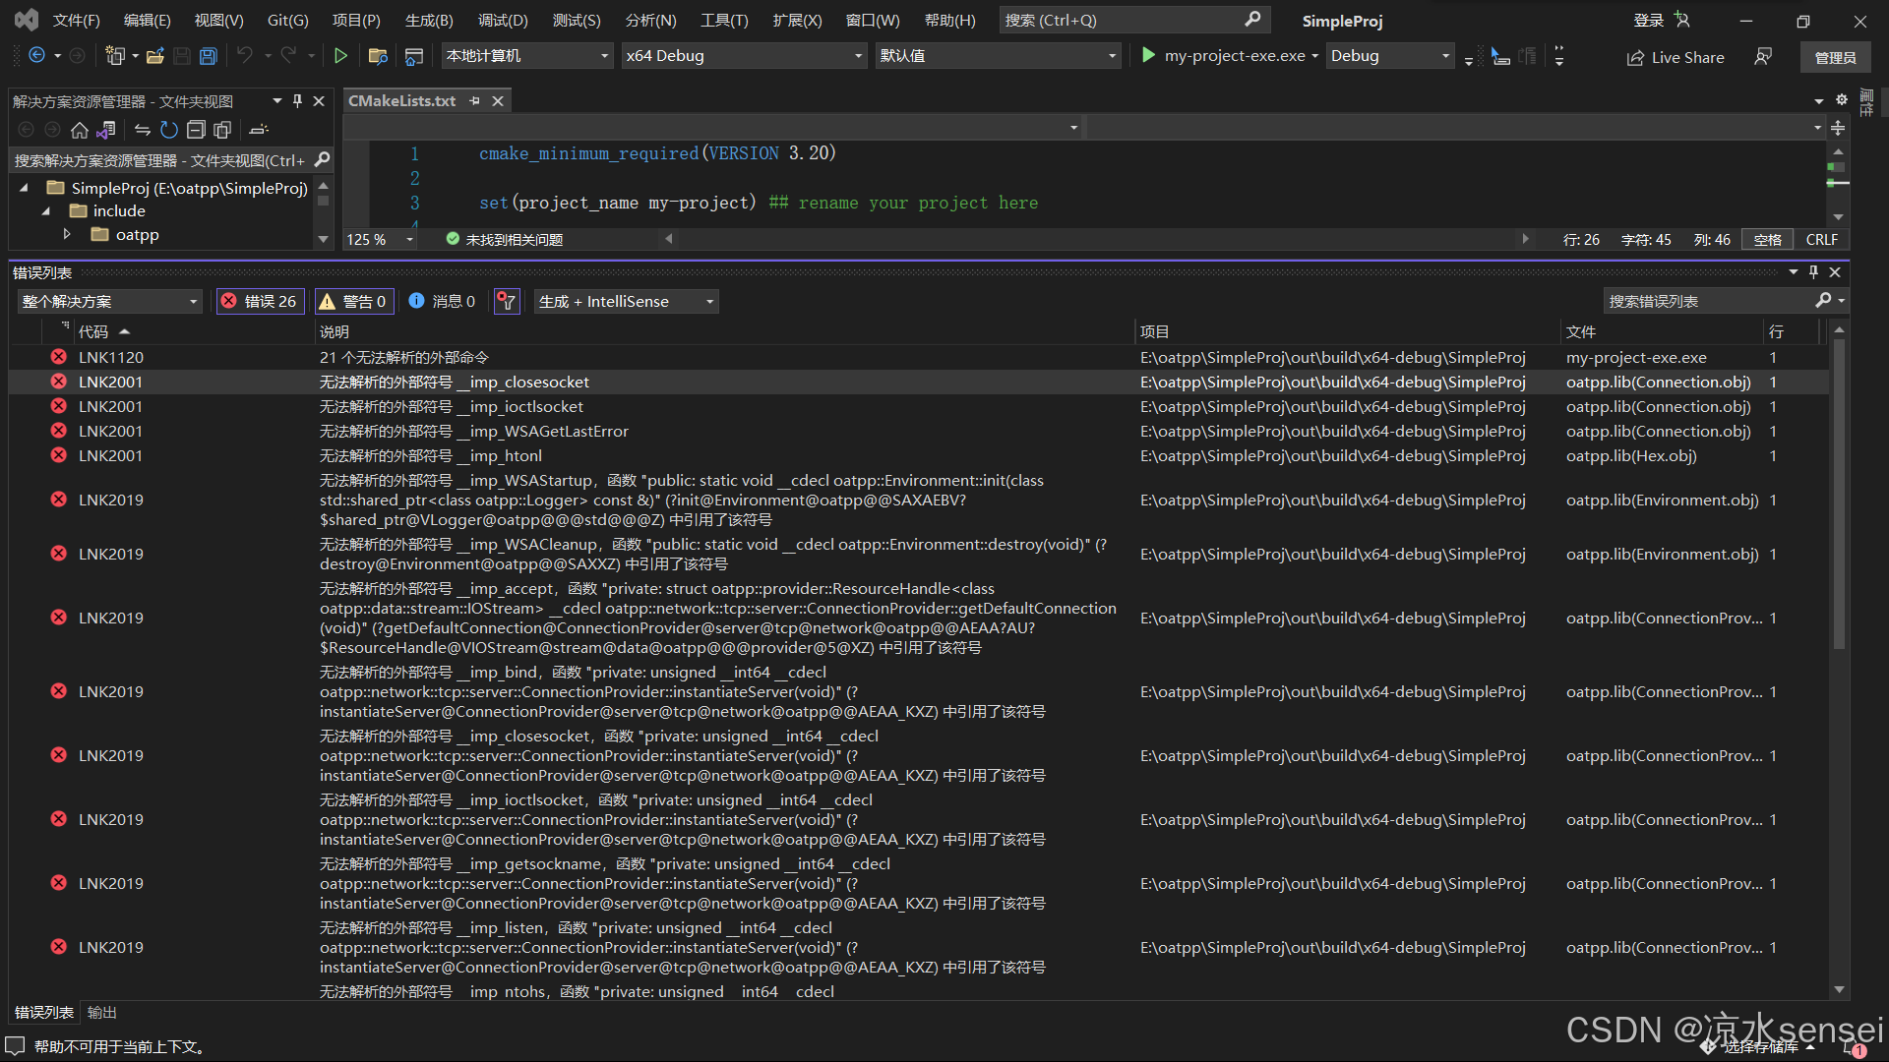Pin the error list panel

tap(1813, 272)
